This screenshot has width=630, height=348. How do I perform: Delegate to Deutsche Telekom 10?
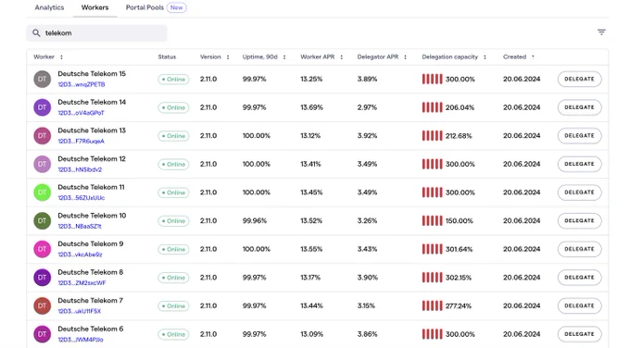click(579, 221)
